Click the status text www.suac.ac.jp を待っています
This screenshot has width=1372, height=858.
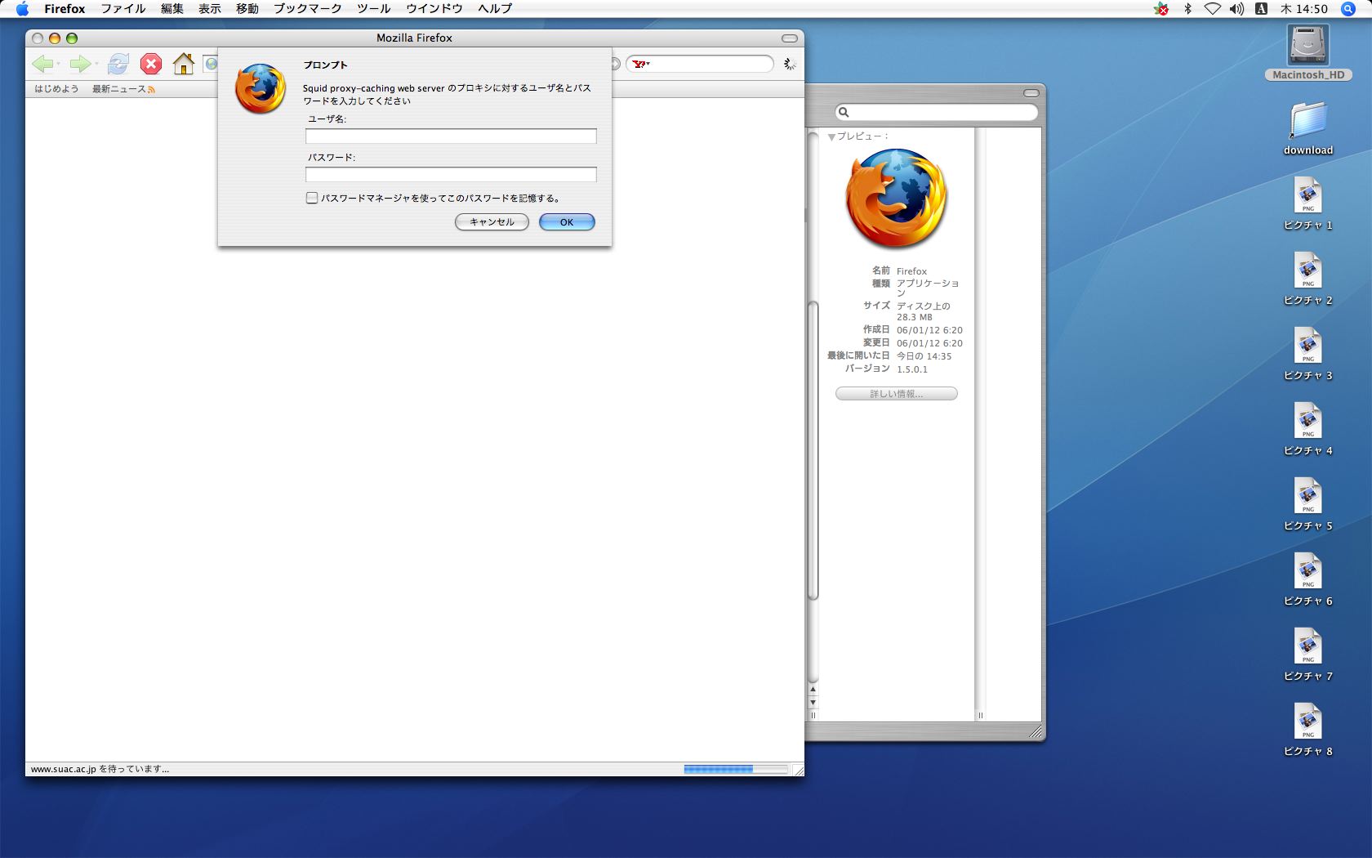[x=100, y=769]
